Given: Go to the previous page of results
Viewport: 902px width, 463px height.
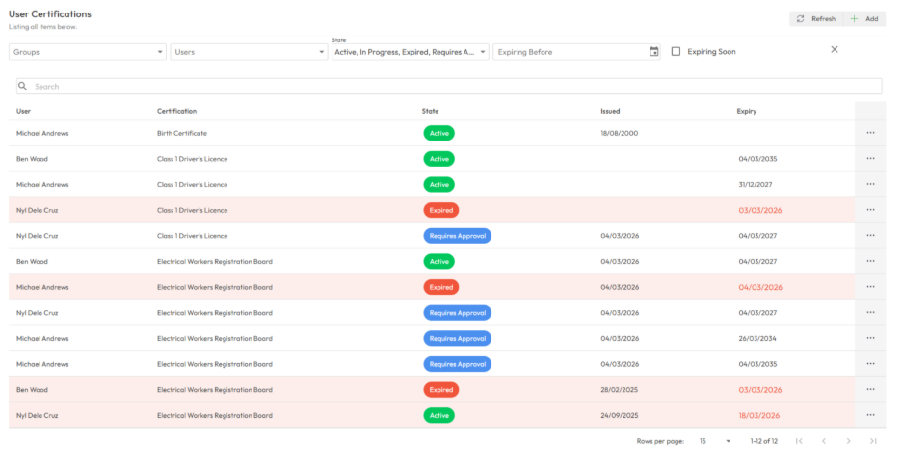Looking at the screenshot, I should [x=823, y=441].
